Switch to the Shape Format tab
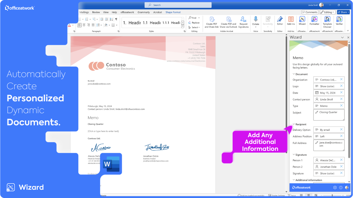This screenshot has height=198, width=353. click(x=173, y=12)
